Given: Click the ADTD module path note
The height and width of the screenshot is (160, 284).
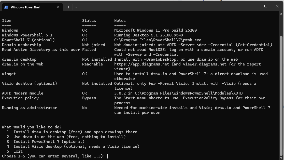Looking at the screenshot, I should [x=178, y=93].
